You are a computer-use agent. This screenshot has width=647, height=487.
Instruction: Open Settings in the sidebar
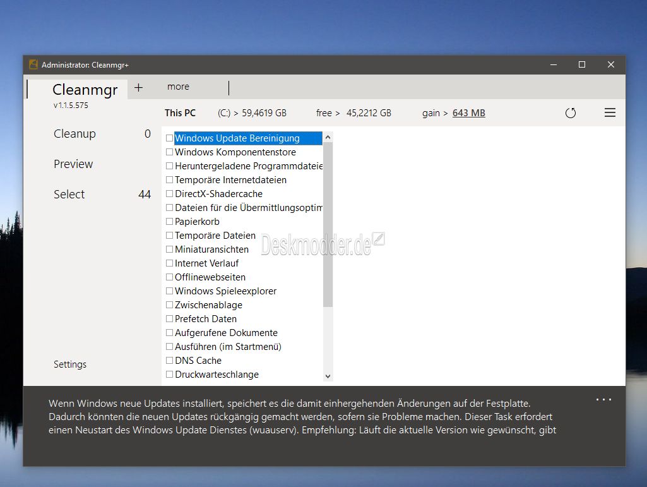70,364
